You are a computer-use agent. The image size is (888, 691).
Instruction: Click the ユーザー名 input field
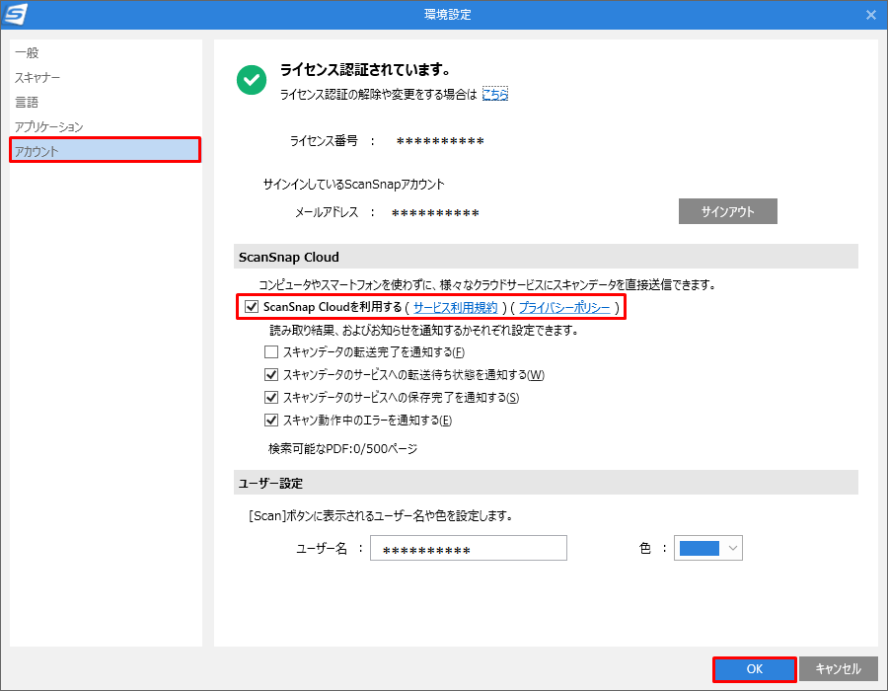click(x=469, y=548)
